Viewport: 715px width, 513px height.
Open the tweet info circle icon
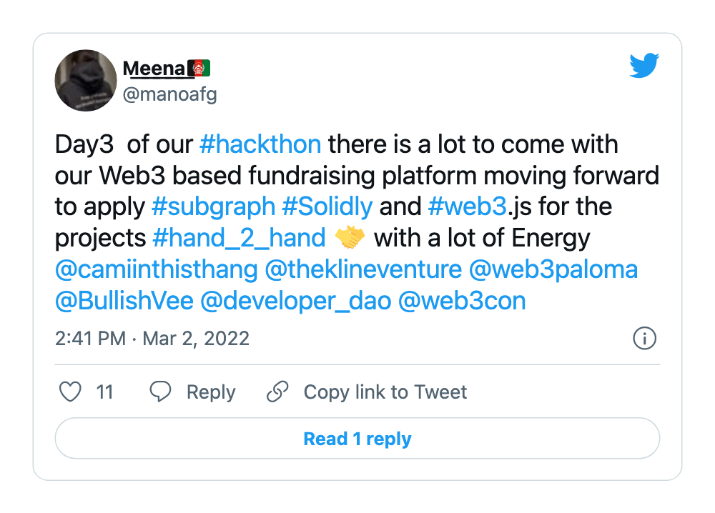point(645,338)
